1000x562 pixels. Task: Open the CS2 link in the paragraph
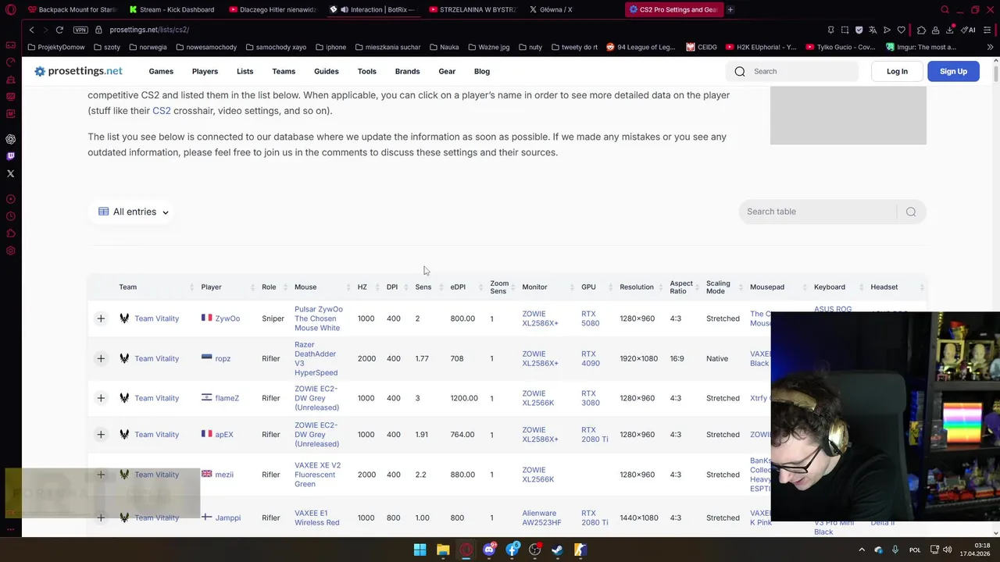(x=161, y=111)
